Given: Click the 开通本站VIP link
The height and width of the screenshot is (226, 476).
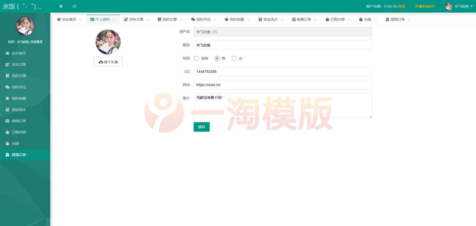Looking at the screenshot, I should [x=424, y=6].
